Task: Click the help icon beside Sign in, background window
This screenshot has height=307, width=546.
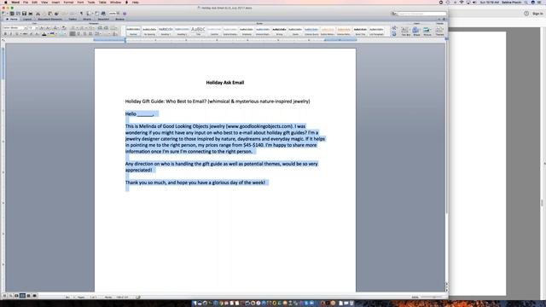Action: 526,14
